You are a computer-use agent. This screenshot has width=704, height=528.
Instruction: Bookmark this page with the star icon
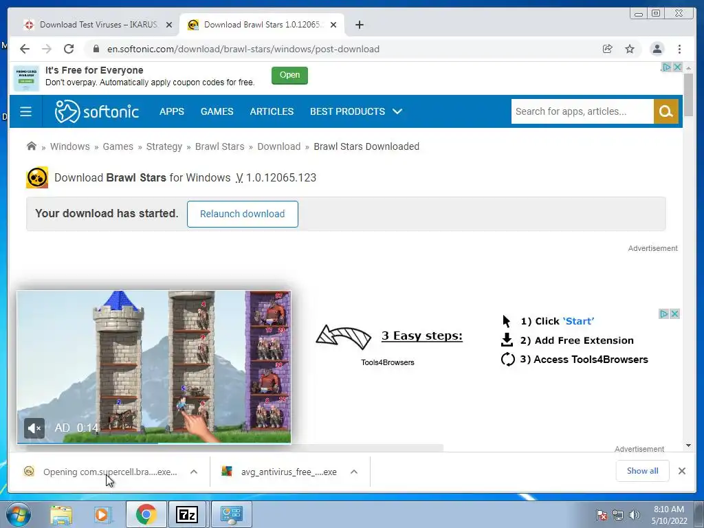point(630,49)
